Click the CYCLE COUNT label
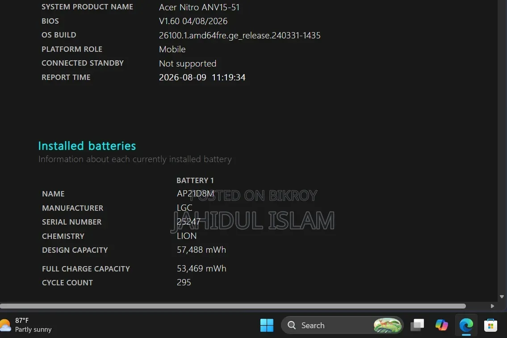507x338 pixels. point(67,283)
